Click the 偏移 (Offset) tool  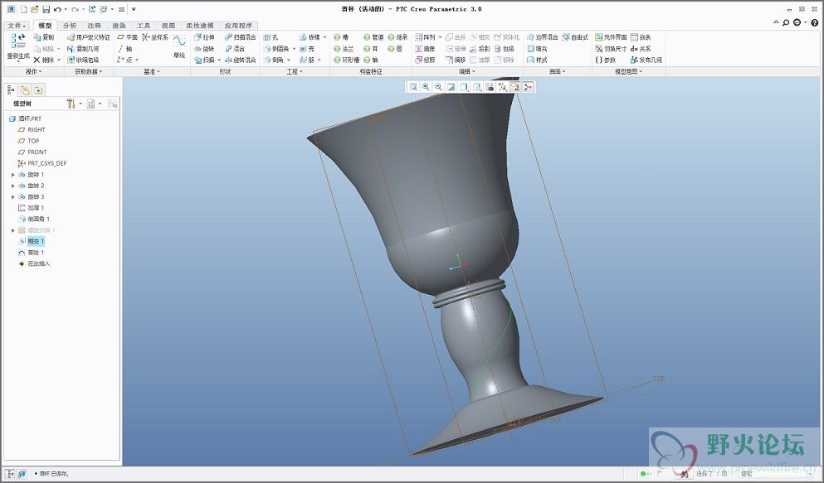(x=456, y=60)
